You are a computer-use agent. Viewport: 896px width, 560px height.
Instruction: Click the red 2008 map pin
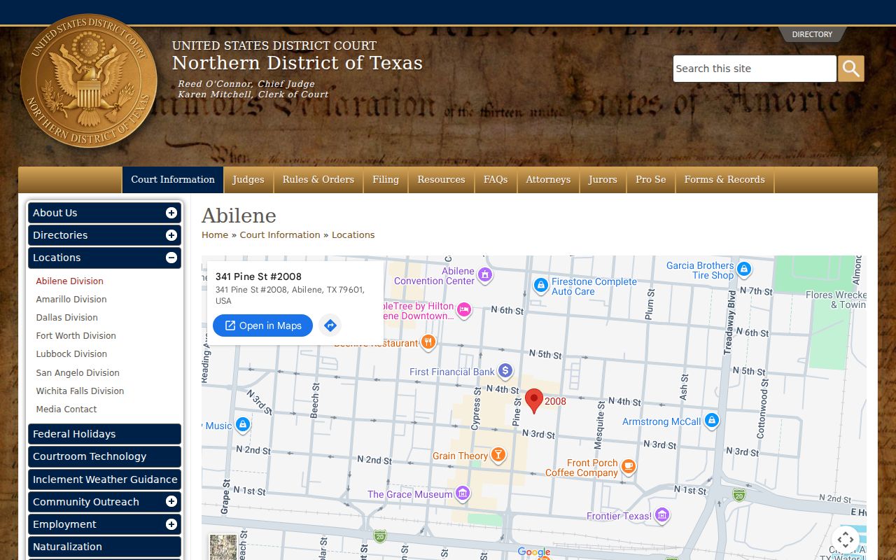(x=534, y=401)
